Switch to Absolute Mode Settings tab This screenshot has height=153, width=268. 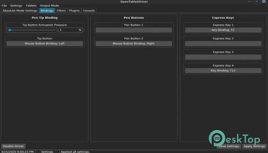[20, 11]
